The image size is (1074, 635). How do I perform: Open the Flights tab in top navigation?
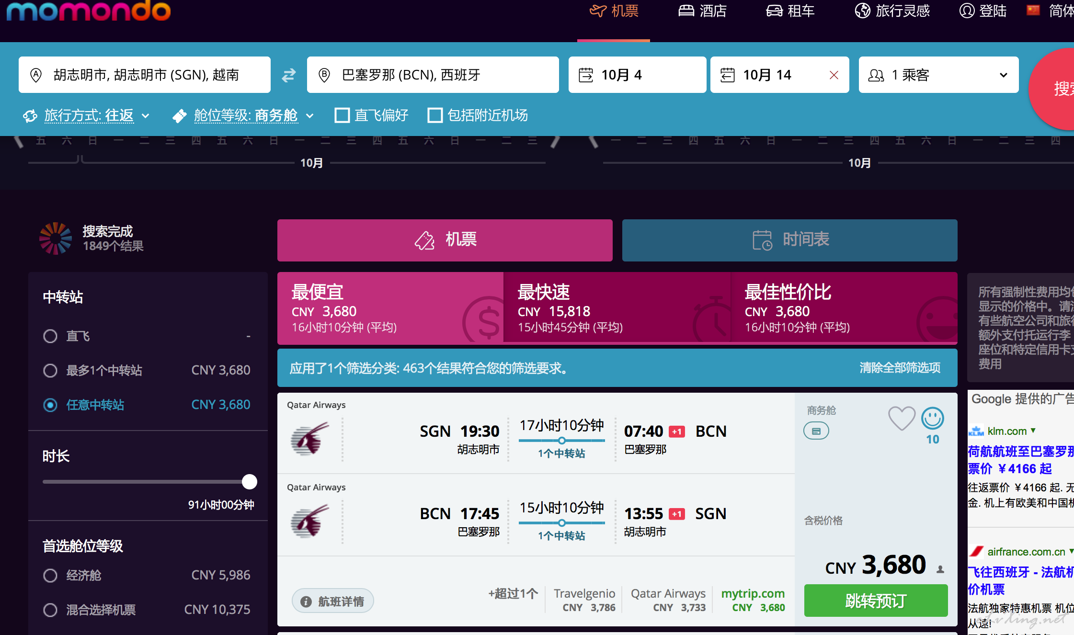[x=614, y=11]
